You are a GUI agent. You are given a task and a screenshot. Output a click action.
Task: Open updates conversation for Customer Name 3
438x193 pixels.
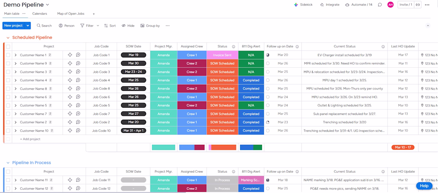coord(78,72)
